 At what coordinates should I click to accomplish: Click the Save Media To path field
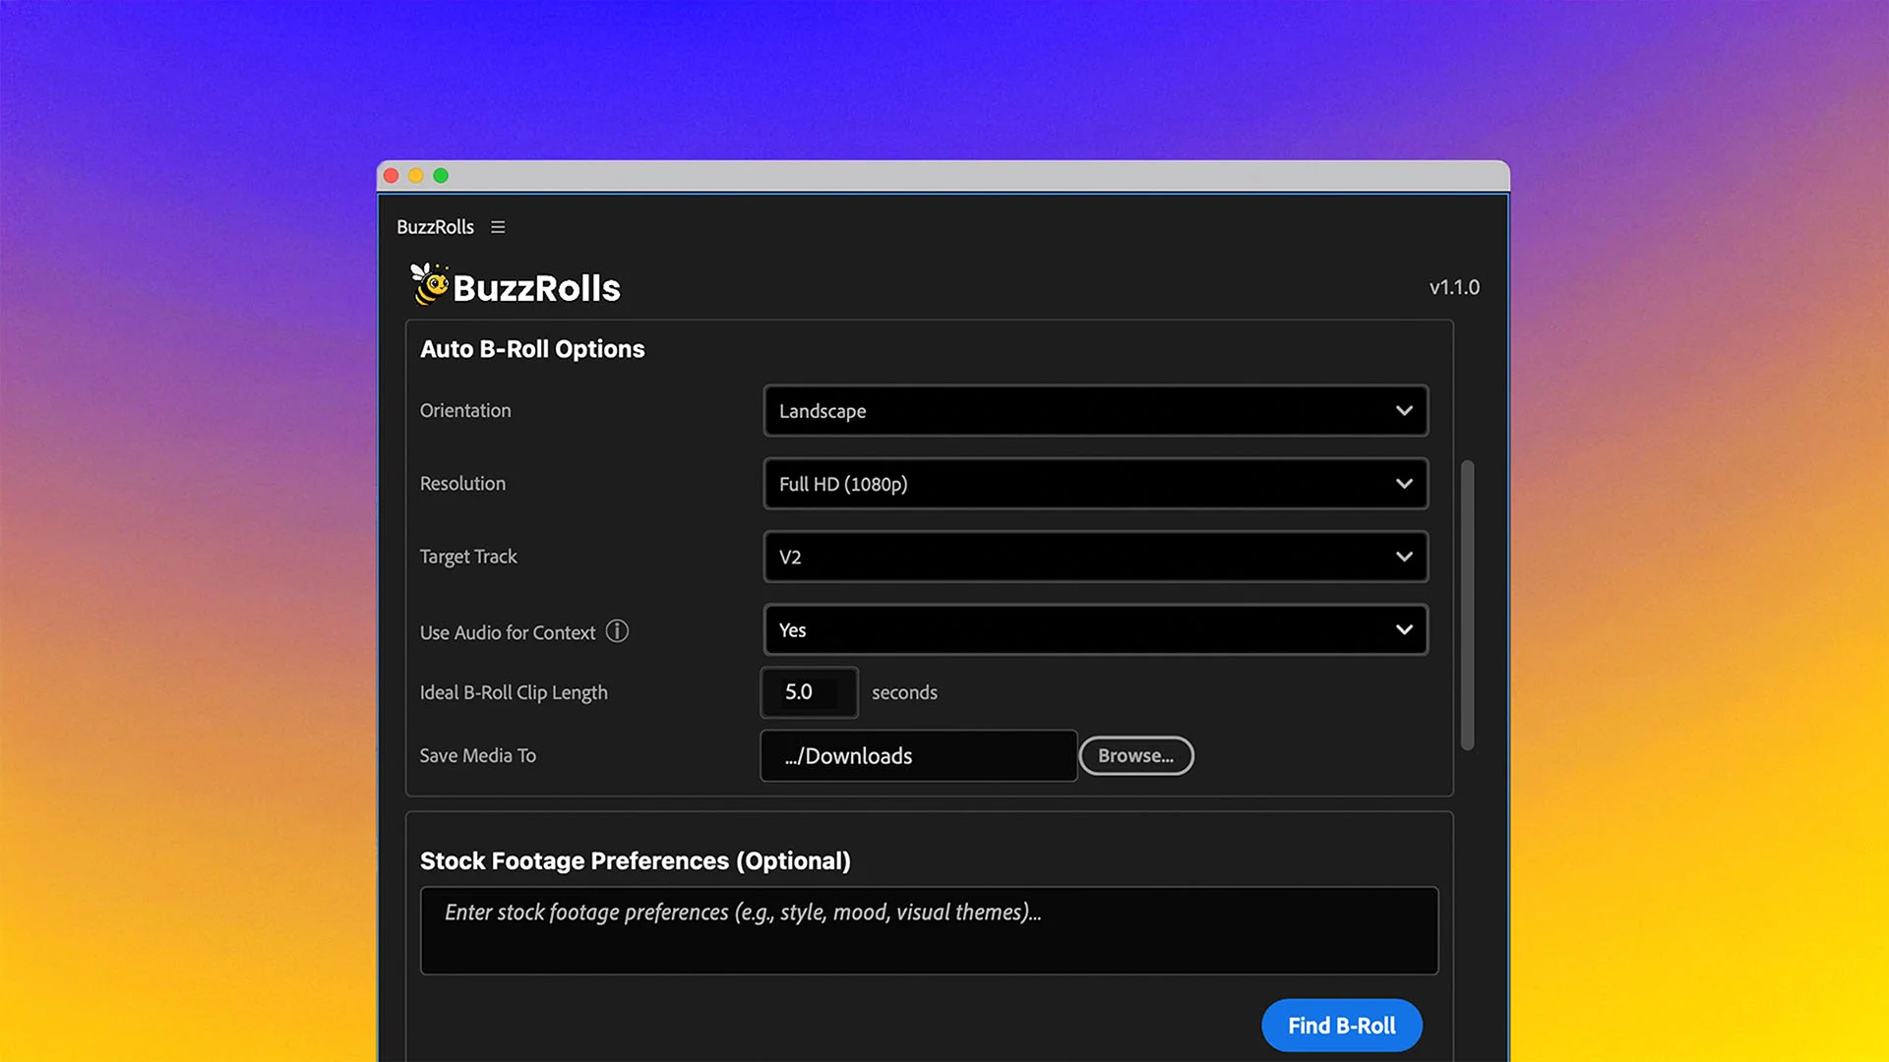918,756
